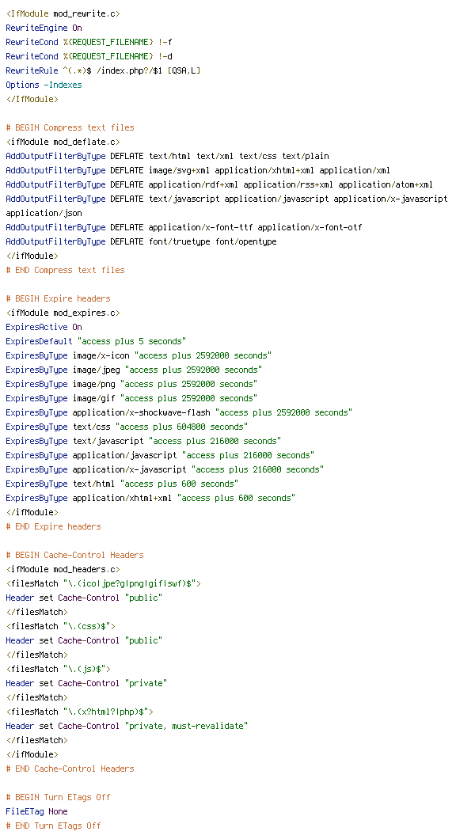Click the ExpiresByType image/x-icon line
The height and width of the screenshot is (839, 475).
(x=139, y=356)
